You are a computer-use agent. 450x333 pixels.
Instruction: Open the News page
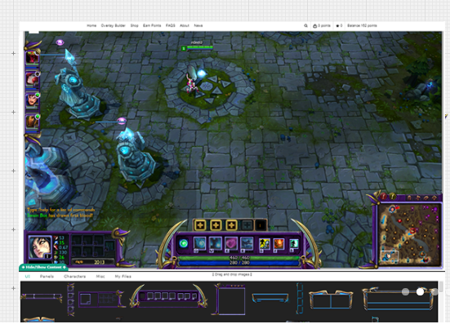198,25
